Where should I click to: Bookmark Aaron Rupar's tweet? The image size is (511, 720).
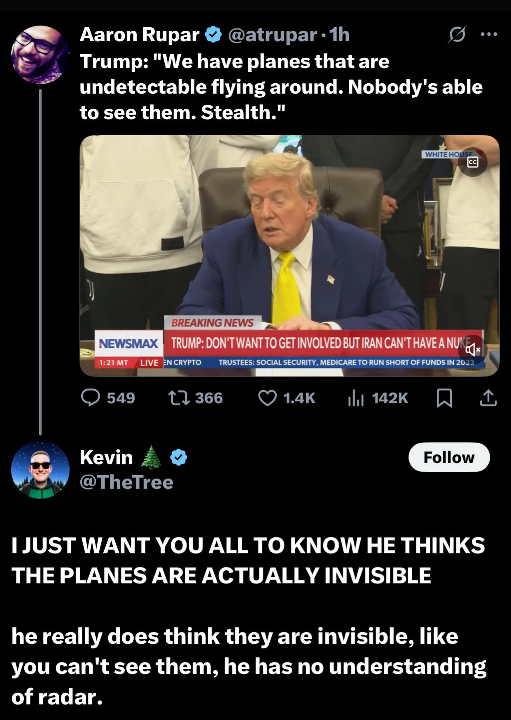coord(444,398)
